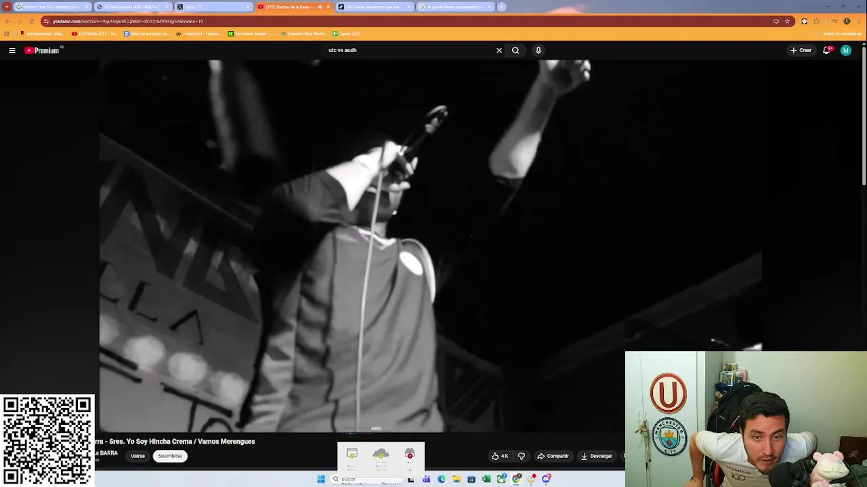Launch Microsoft Edge from the taskbar
Image resolution: width=867 pixels, height=487 pixels.
(442, 479)
